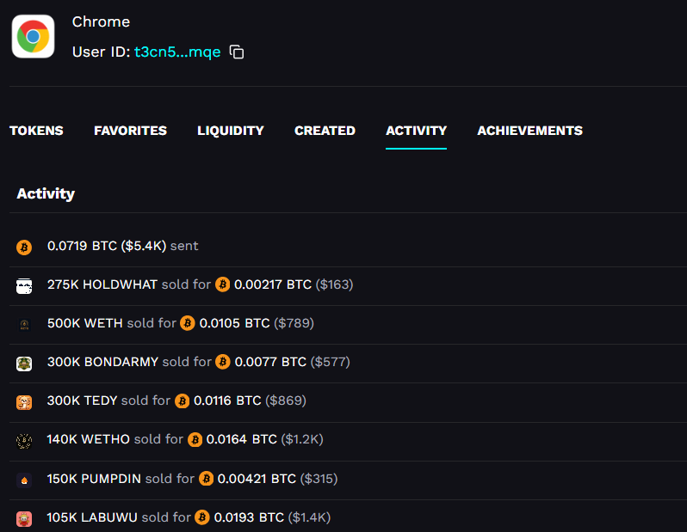Open the '105K LABUWU' text

pyautogui.click(x=92, y=517)
